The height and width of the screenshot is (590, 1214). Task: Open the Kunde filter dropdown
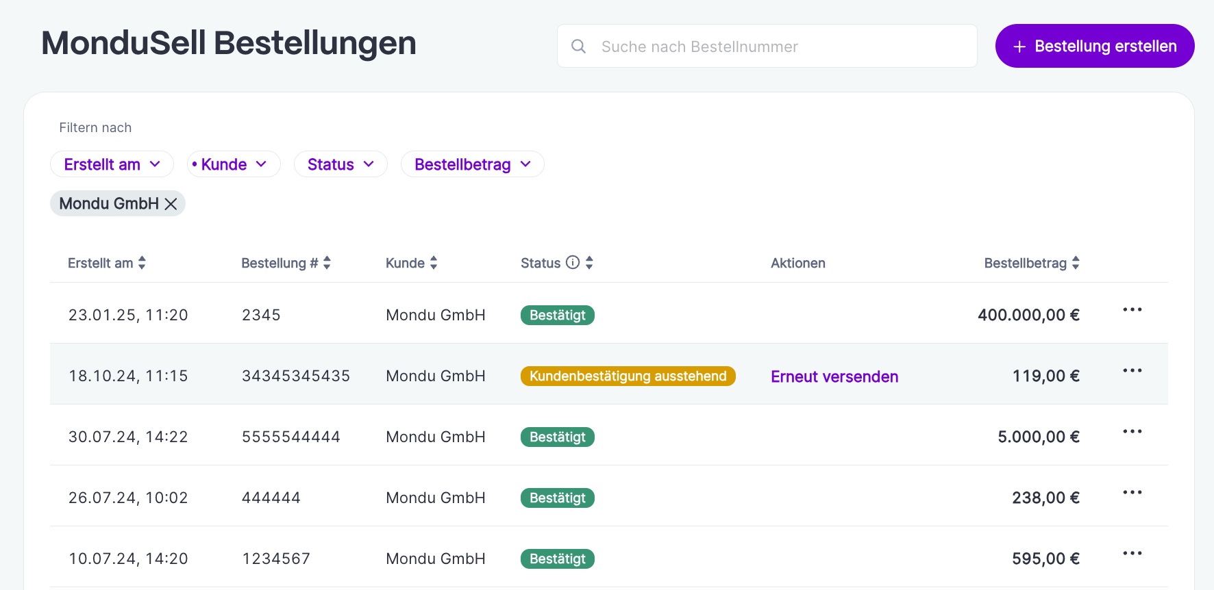234,164
